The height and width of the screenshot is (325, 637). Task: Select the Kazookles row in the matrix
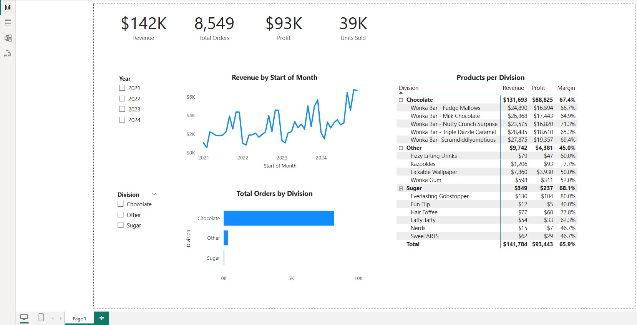(487, 164)
